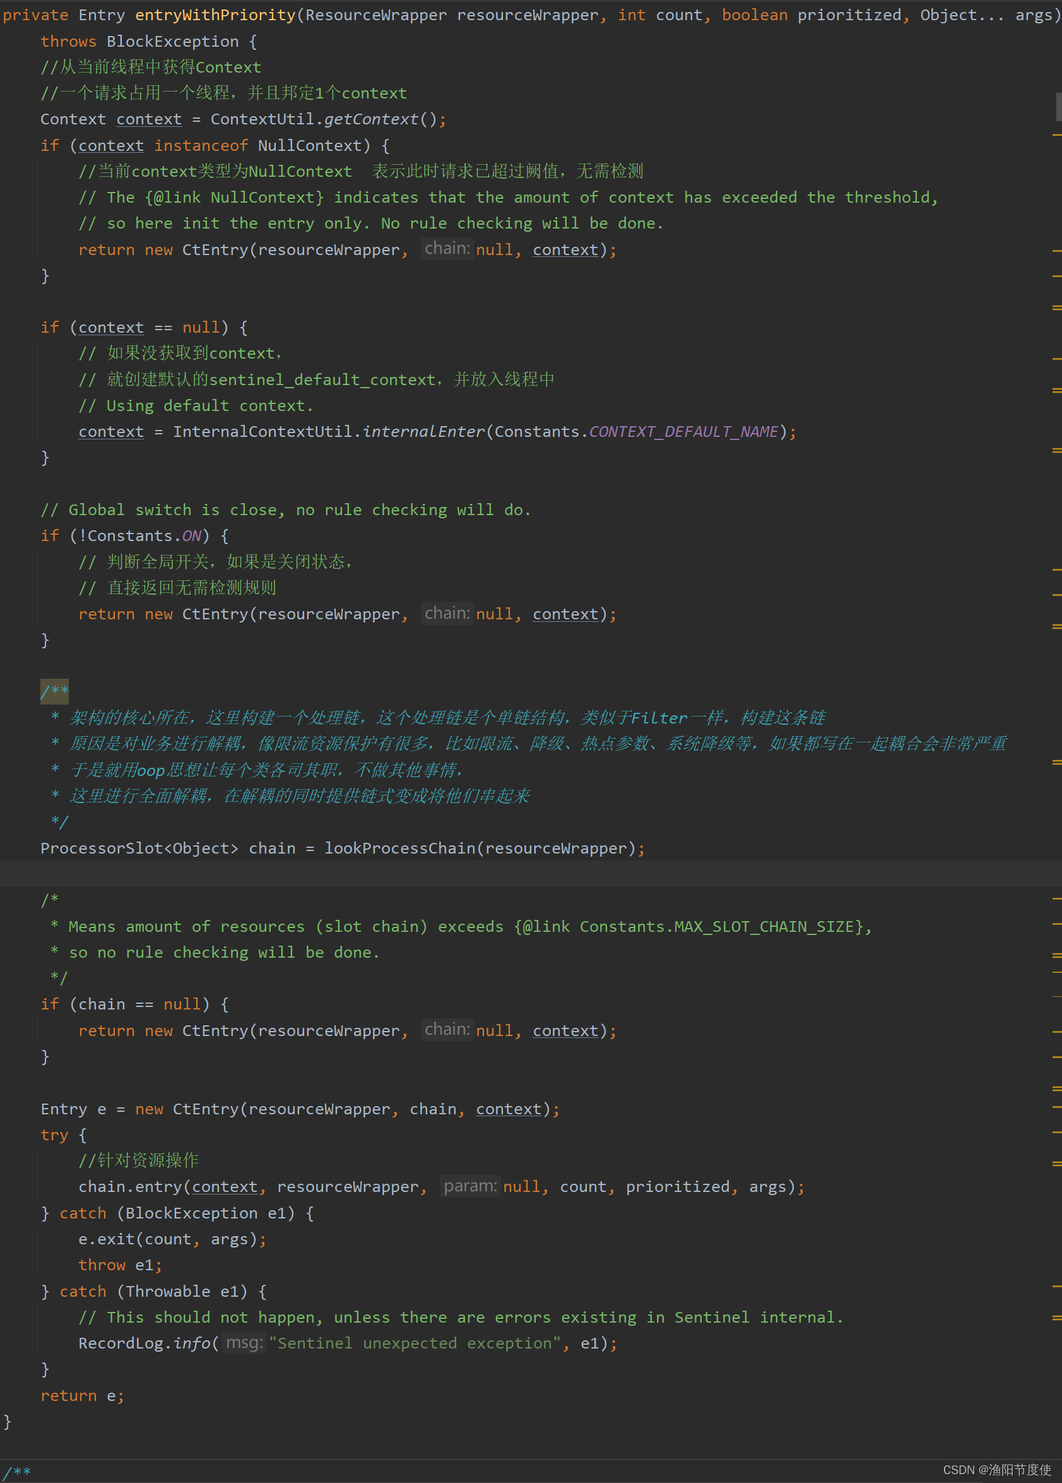Click the try keyword
Image resolution: width=1062 pixels, height=1483 pixels.
[x=54, y=1135]
